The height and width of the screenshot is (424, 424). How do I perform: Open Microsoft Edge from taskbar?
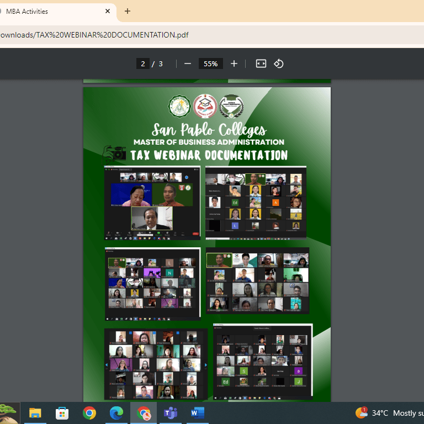[116, 413]
